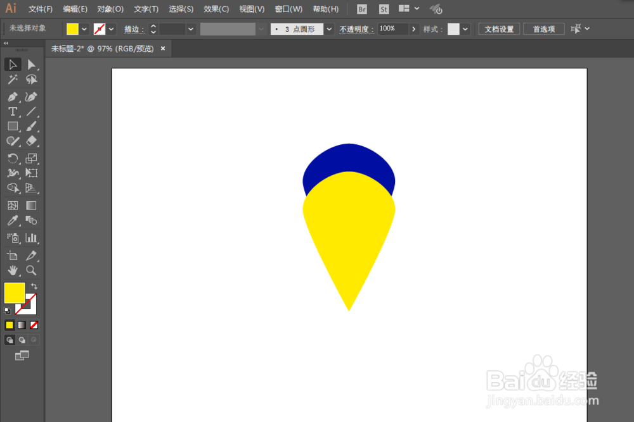Image resolution: width=634 pixels, height=422 pixels.
Task: Click the 描边 stroke link
Action: point(134,29)
